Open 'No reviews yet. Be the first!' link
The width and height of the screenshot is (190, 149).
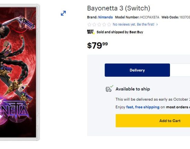tap(133, 25)
